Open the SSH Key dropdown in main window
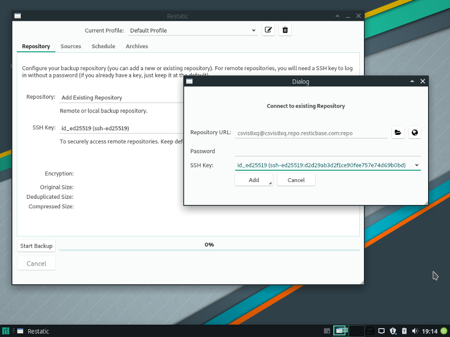Viewport: 450px width, 337px height. point(121,128)
